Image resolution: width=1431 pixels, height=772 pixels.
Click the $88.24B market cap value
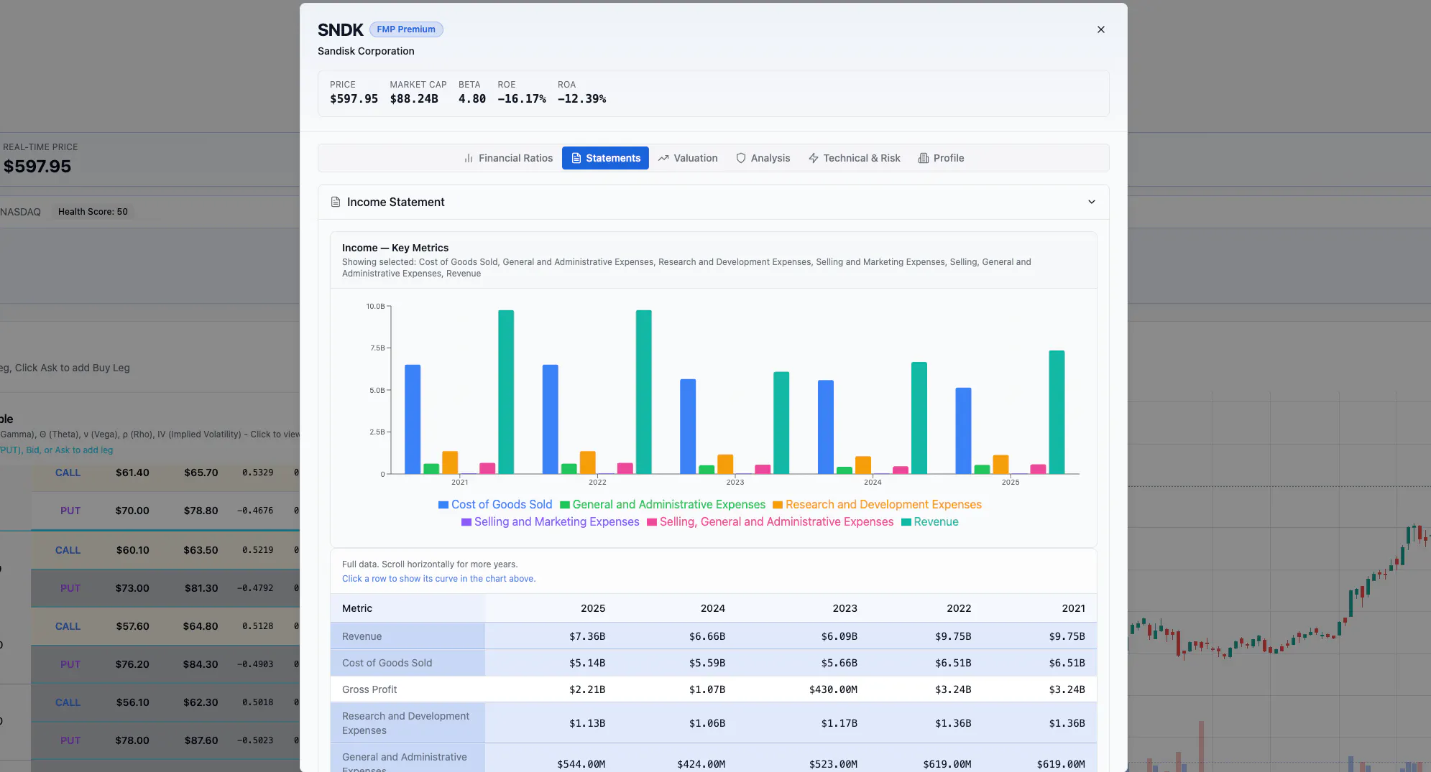(414, 99)
